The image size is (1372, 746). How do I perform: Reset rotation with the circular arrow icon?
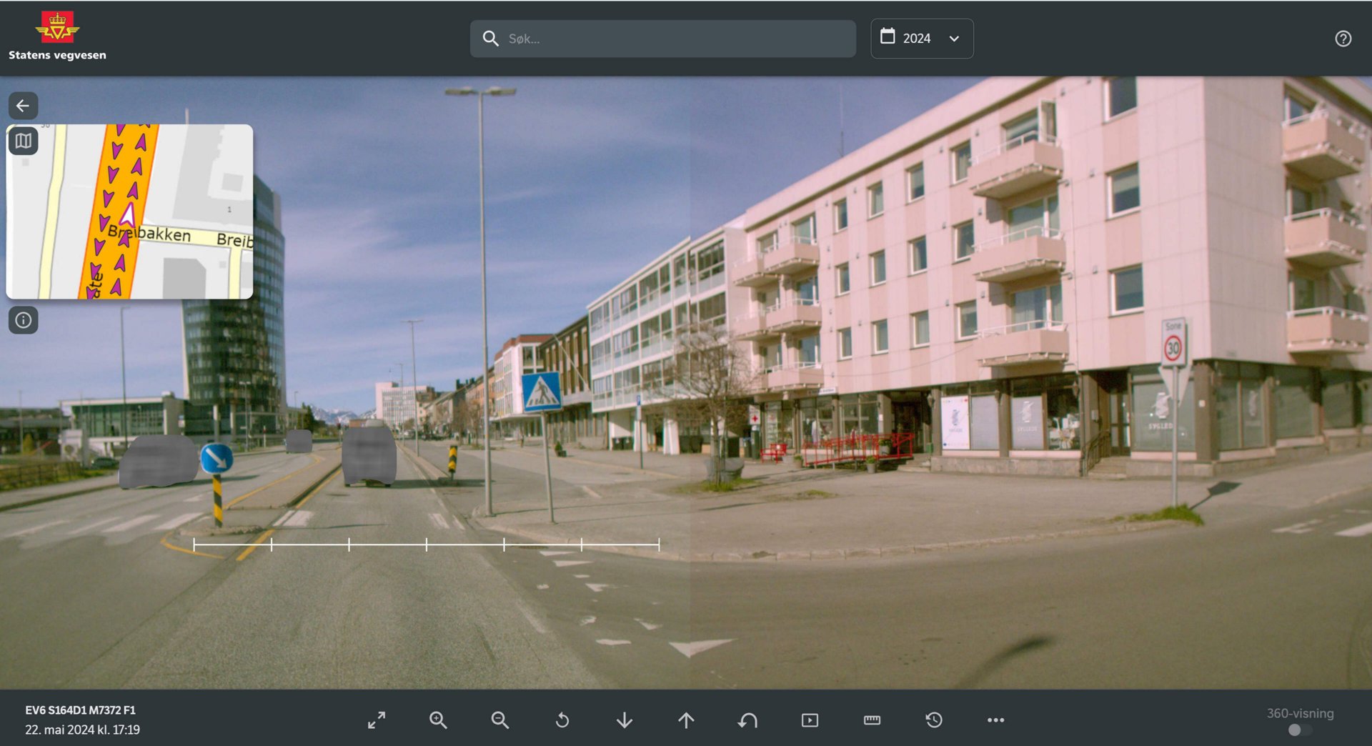[562, 720]
